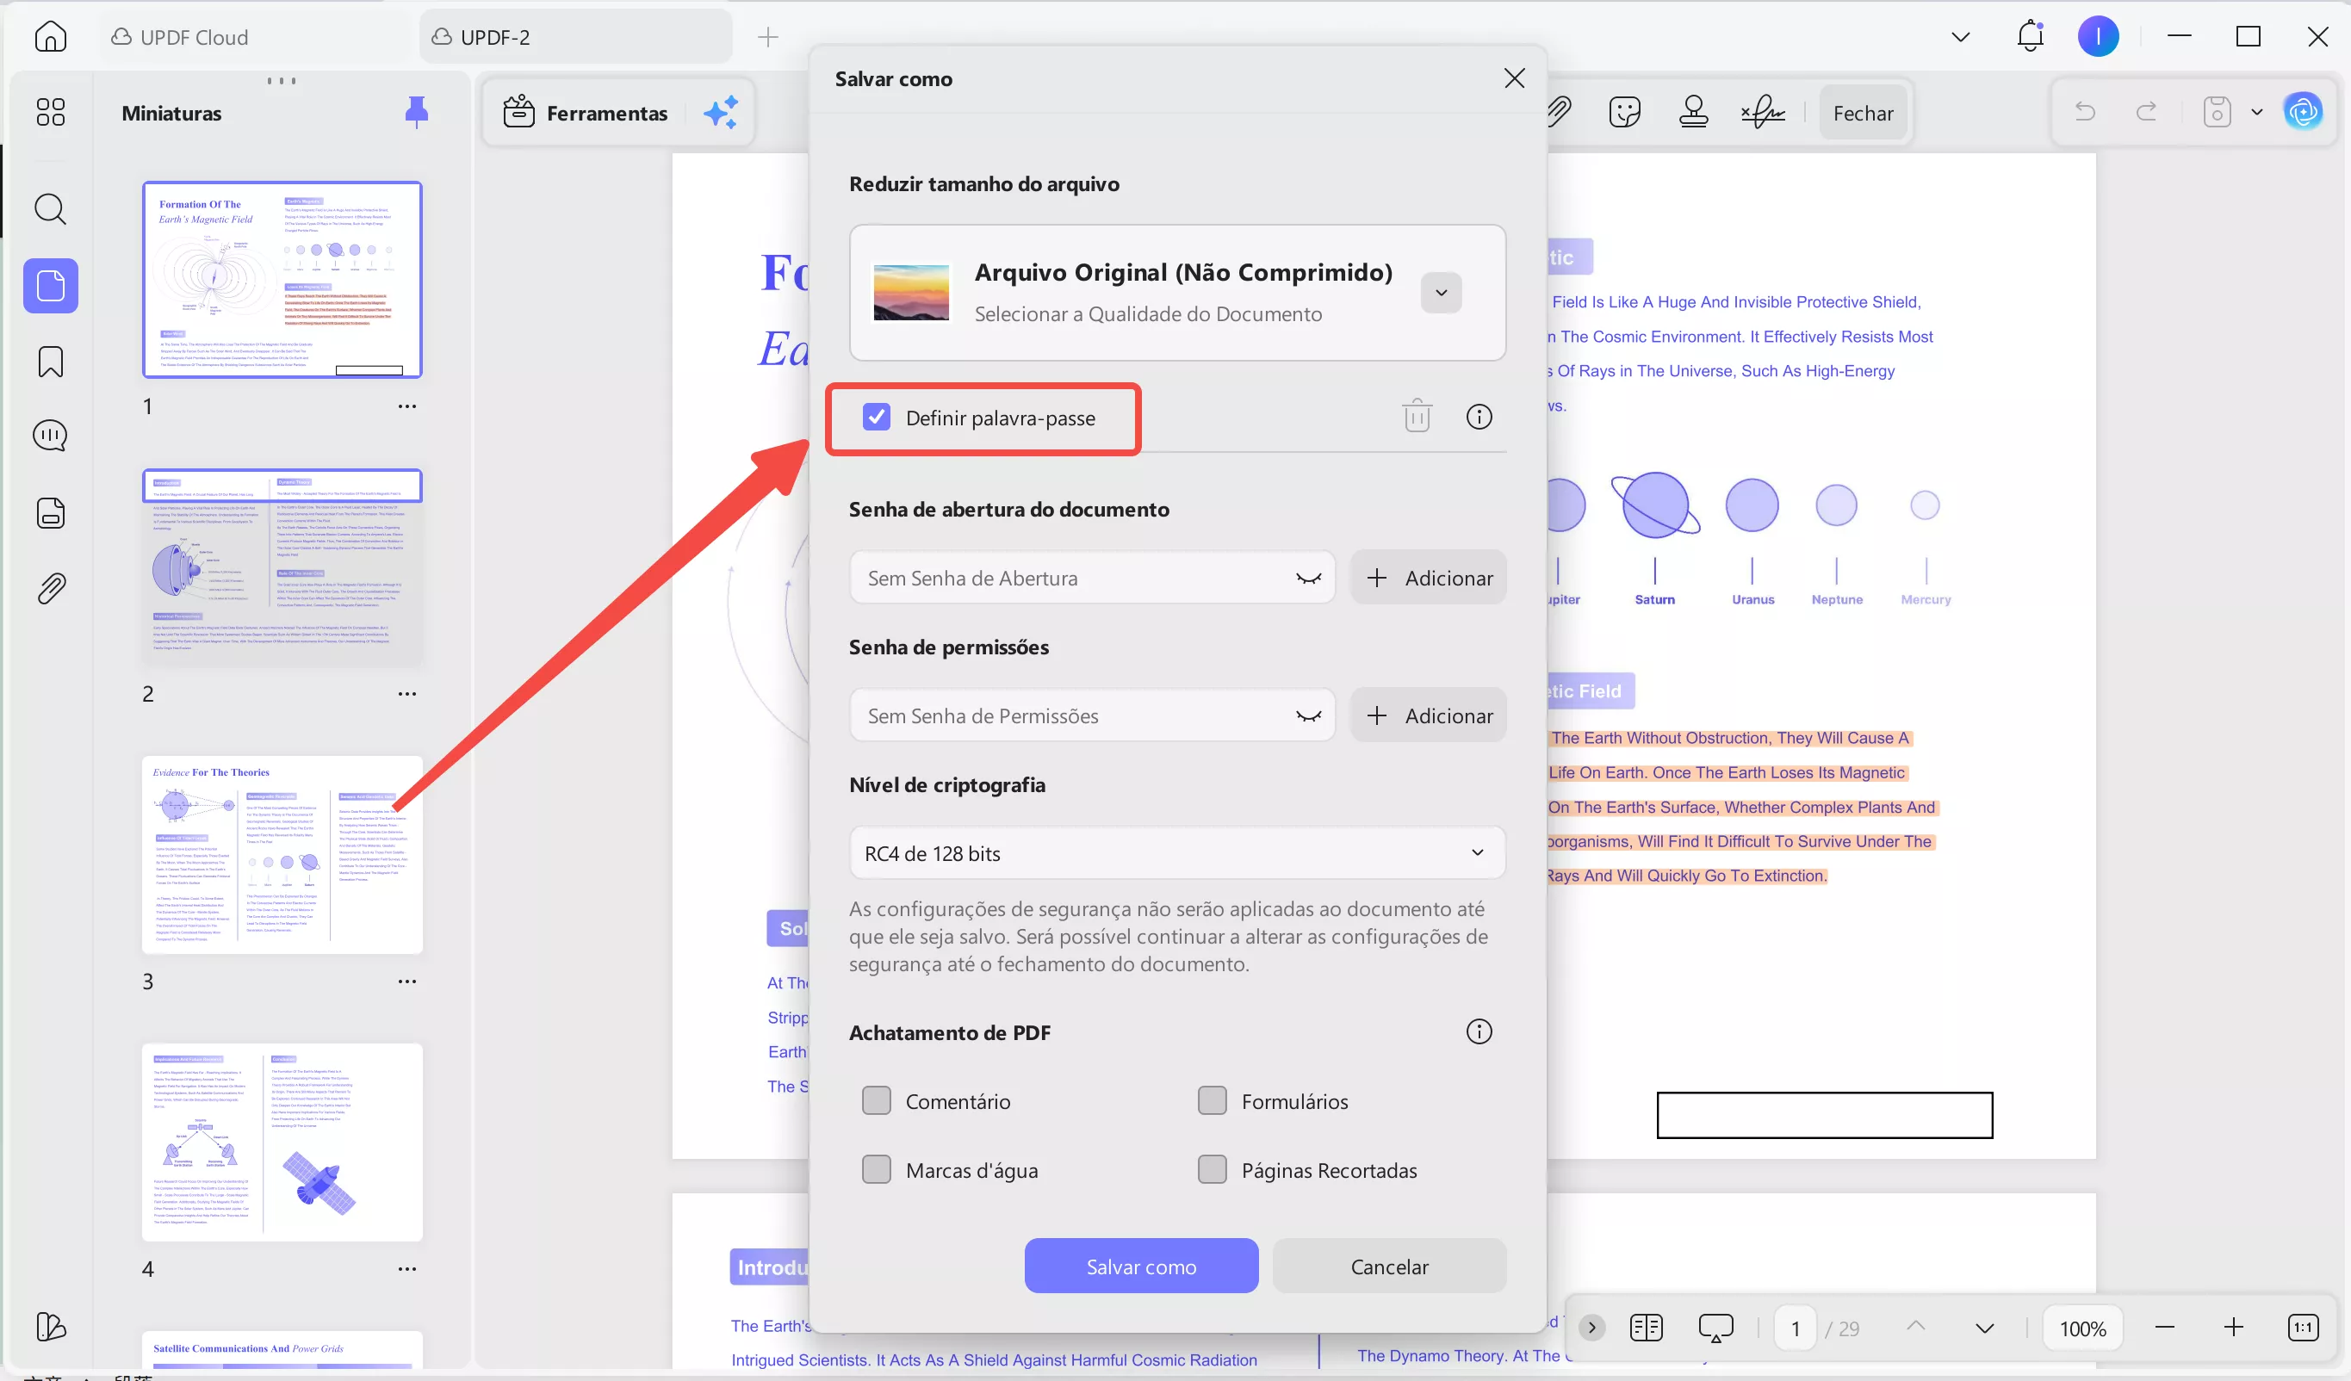Open the notifications bell icon

coord(2030,37)
